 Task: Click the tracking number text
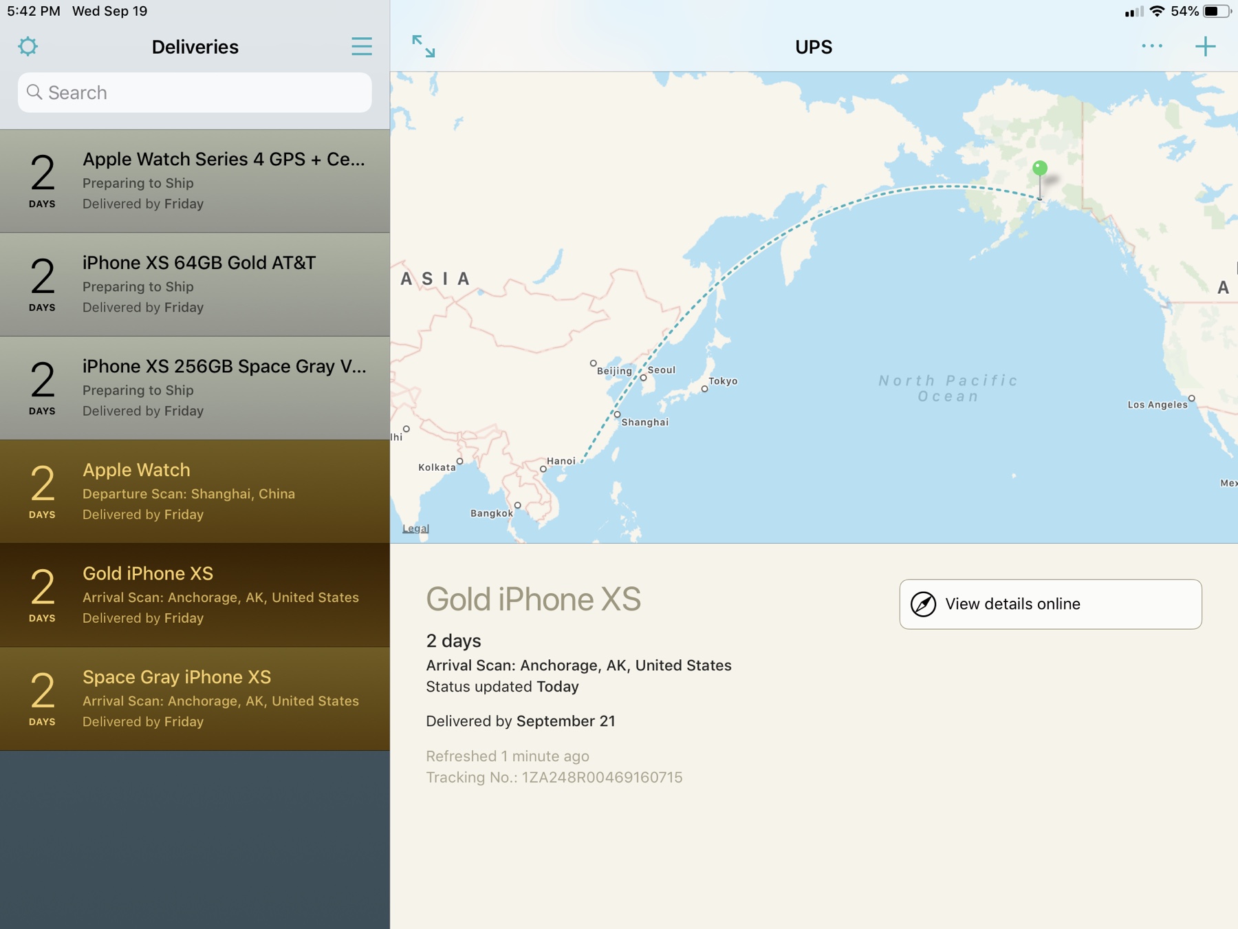(554, 778)
